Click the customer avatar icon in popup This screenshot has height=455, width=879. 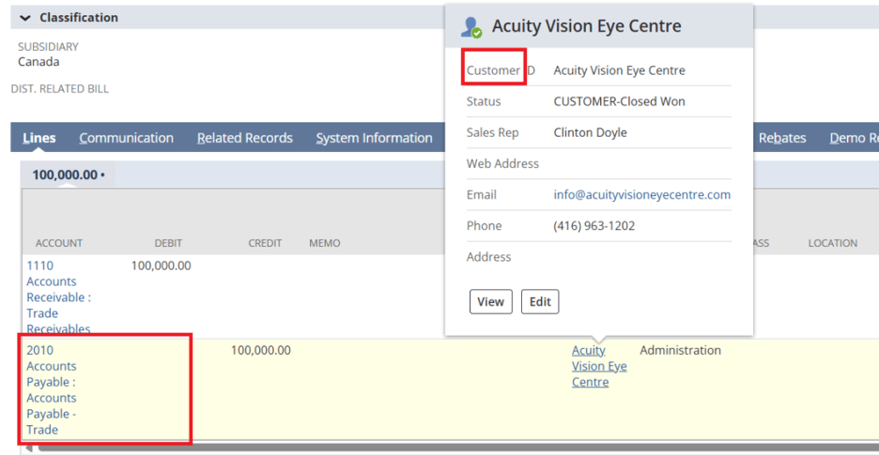point(471,27)
